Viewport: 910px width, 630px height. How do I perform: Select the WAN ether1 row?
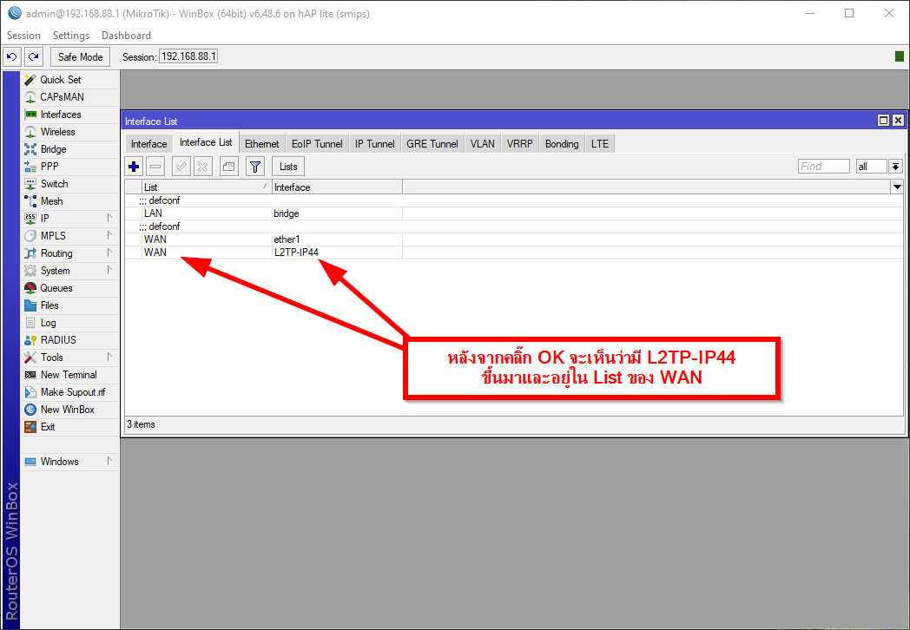pyautogui.click(x=514, y=239)
